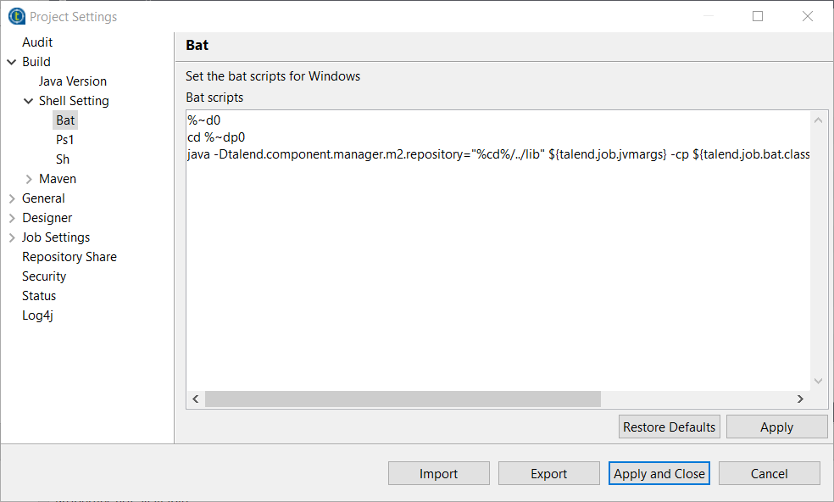Screen dimensions: 834x502
Task: Select the Ps1 shell script item
Action: pos(65,140)
